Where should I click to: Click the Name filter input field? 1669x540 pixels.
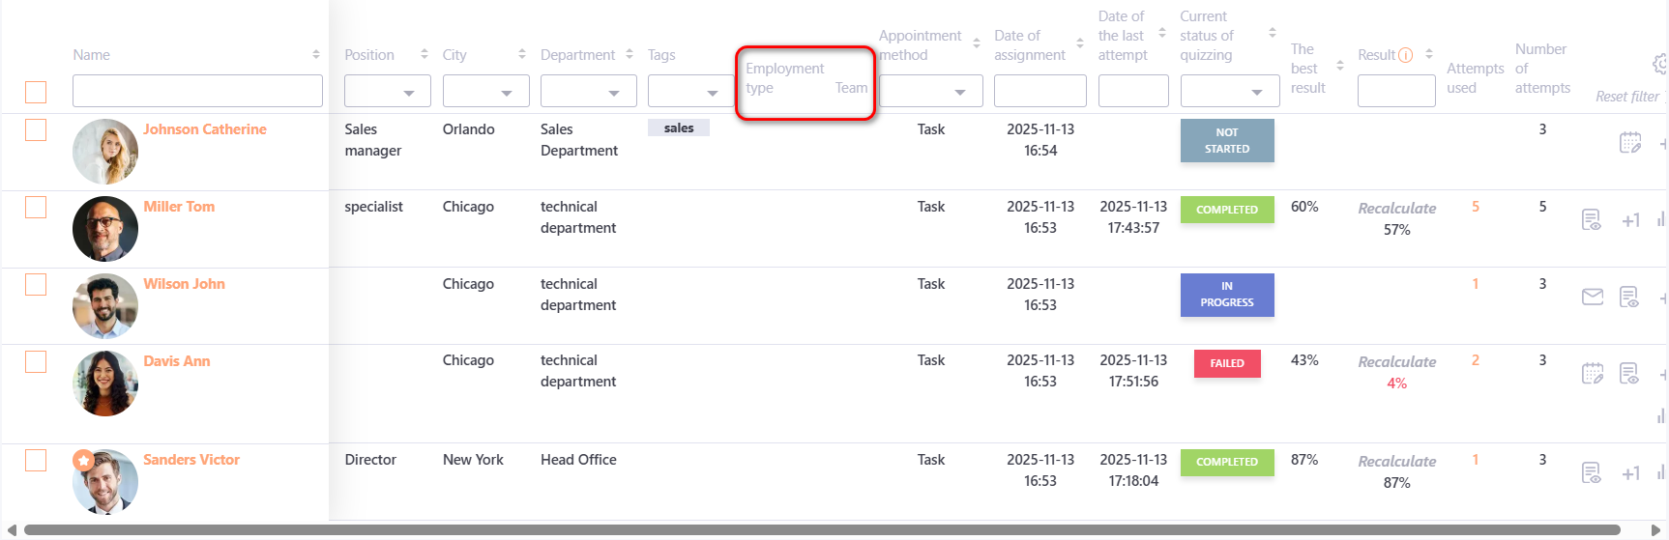click(x=197, y=91)
